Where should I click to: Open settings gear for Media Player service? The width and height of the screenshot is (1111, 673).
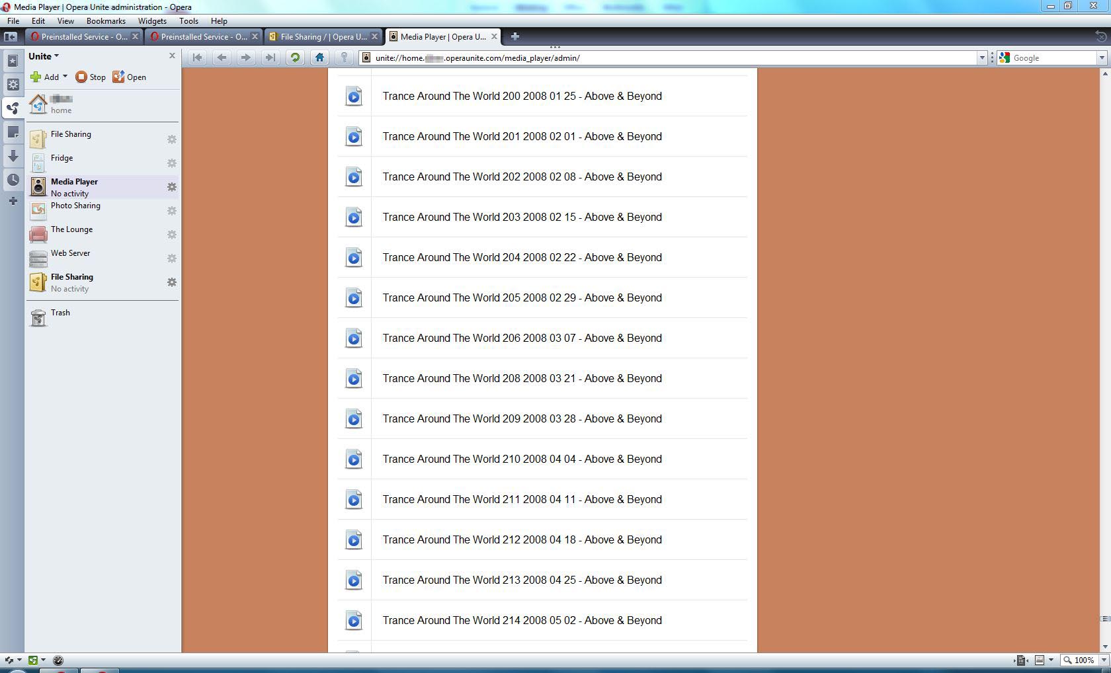[x=171, y=187]
